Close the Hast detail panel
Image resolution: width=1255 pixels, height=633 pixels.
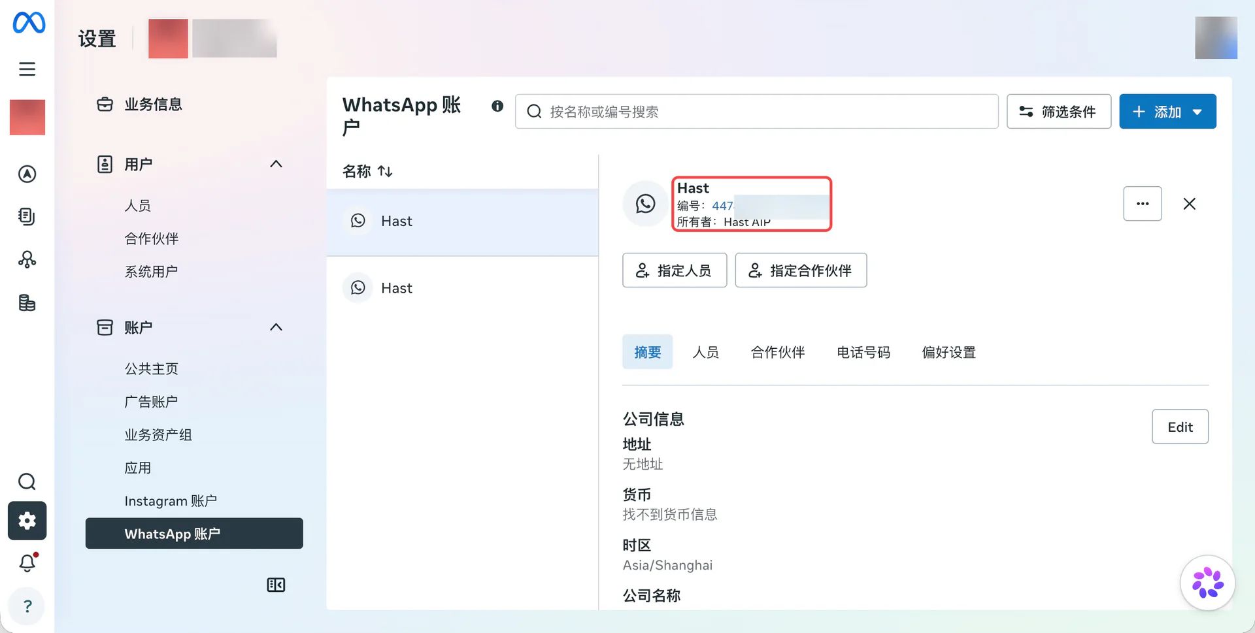point(1189,204)
